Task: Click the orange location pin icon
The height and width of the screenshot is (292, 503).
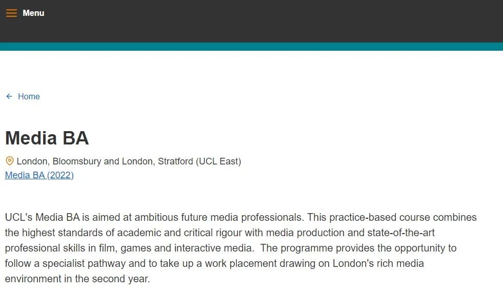Action: click(x=9, y=161)
